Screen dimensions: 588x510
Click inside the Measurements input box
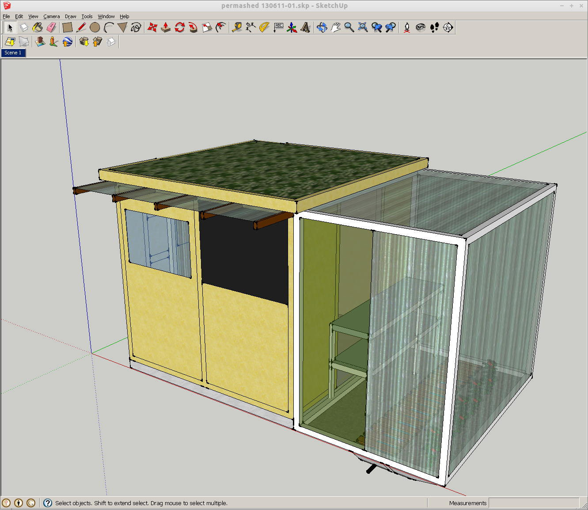(x=535, y=503)
